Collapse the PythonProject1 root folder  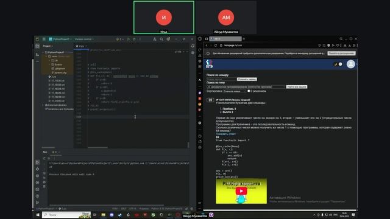(x=43, y=52)
